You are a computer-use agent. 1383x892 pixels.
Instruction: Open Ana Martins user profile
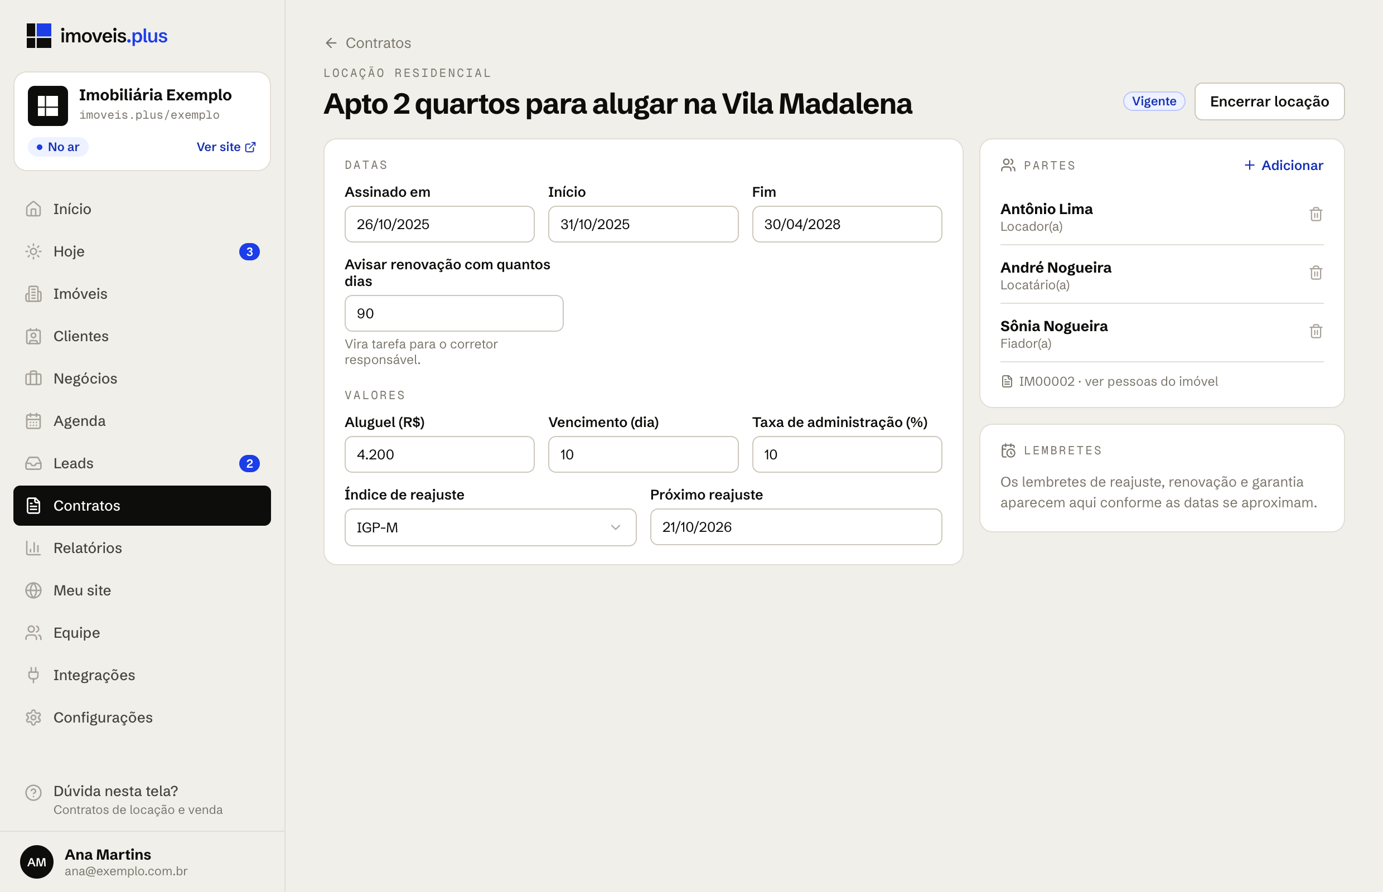[142, 862]
